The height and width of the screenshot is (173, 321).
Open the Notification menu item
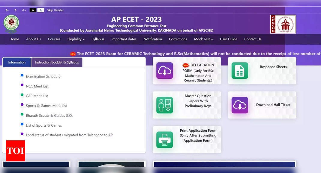coord(153,39)
